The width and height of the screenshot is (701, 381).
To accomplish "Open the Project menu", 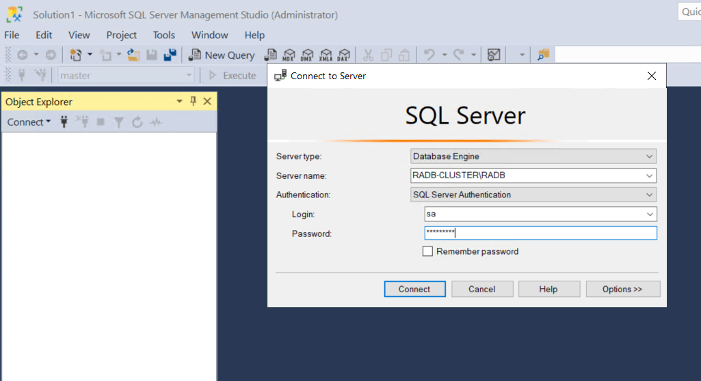I will tap(121, 35).
